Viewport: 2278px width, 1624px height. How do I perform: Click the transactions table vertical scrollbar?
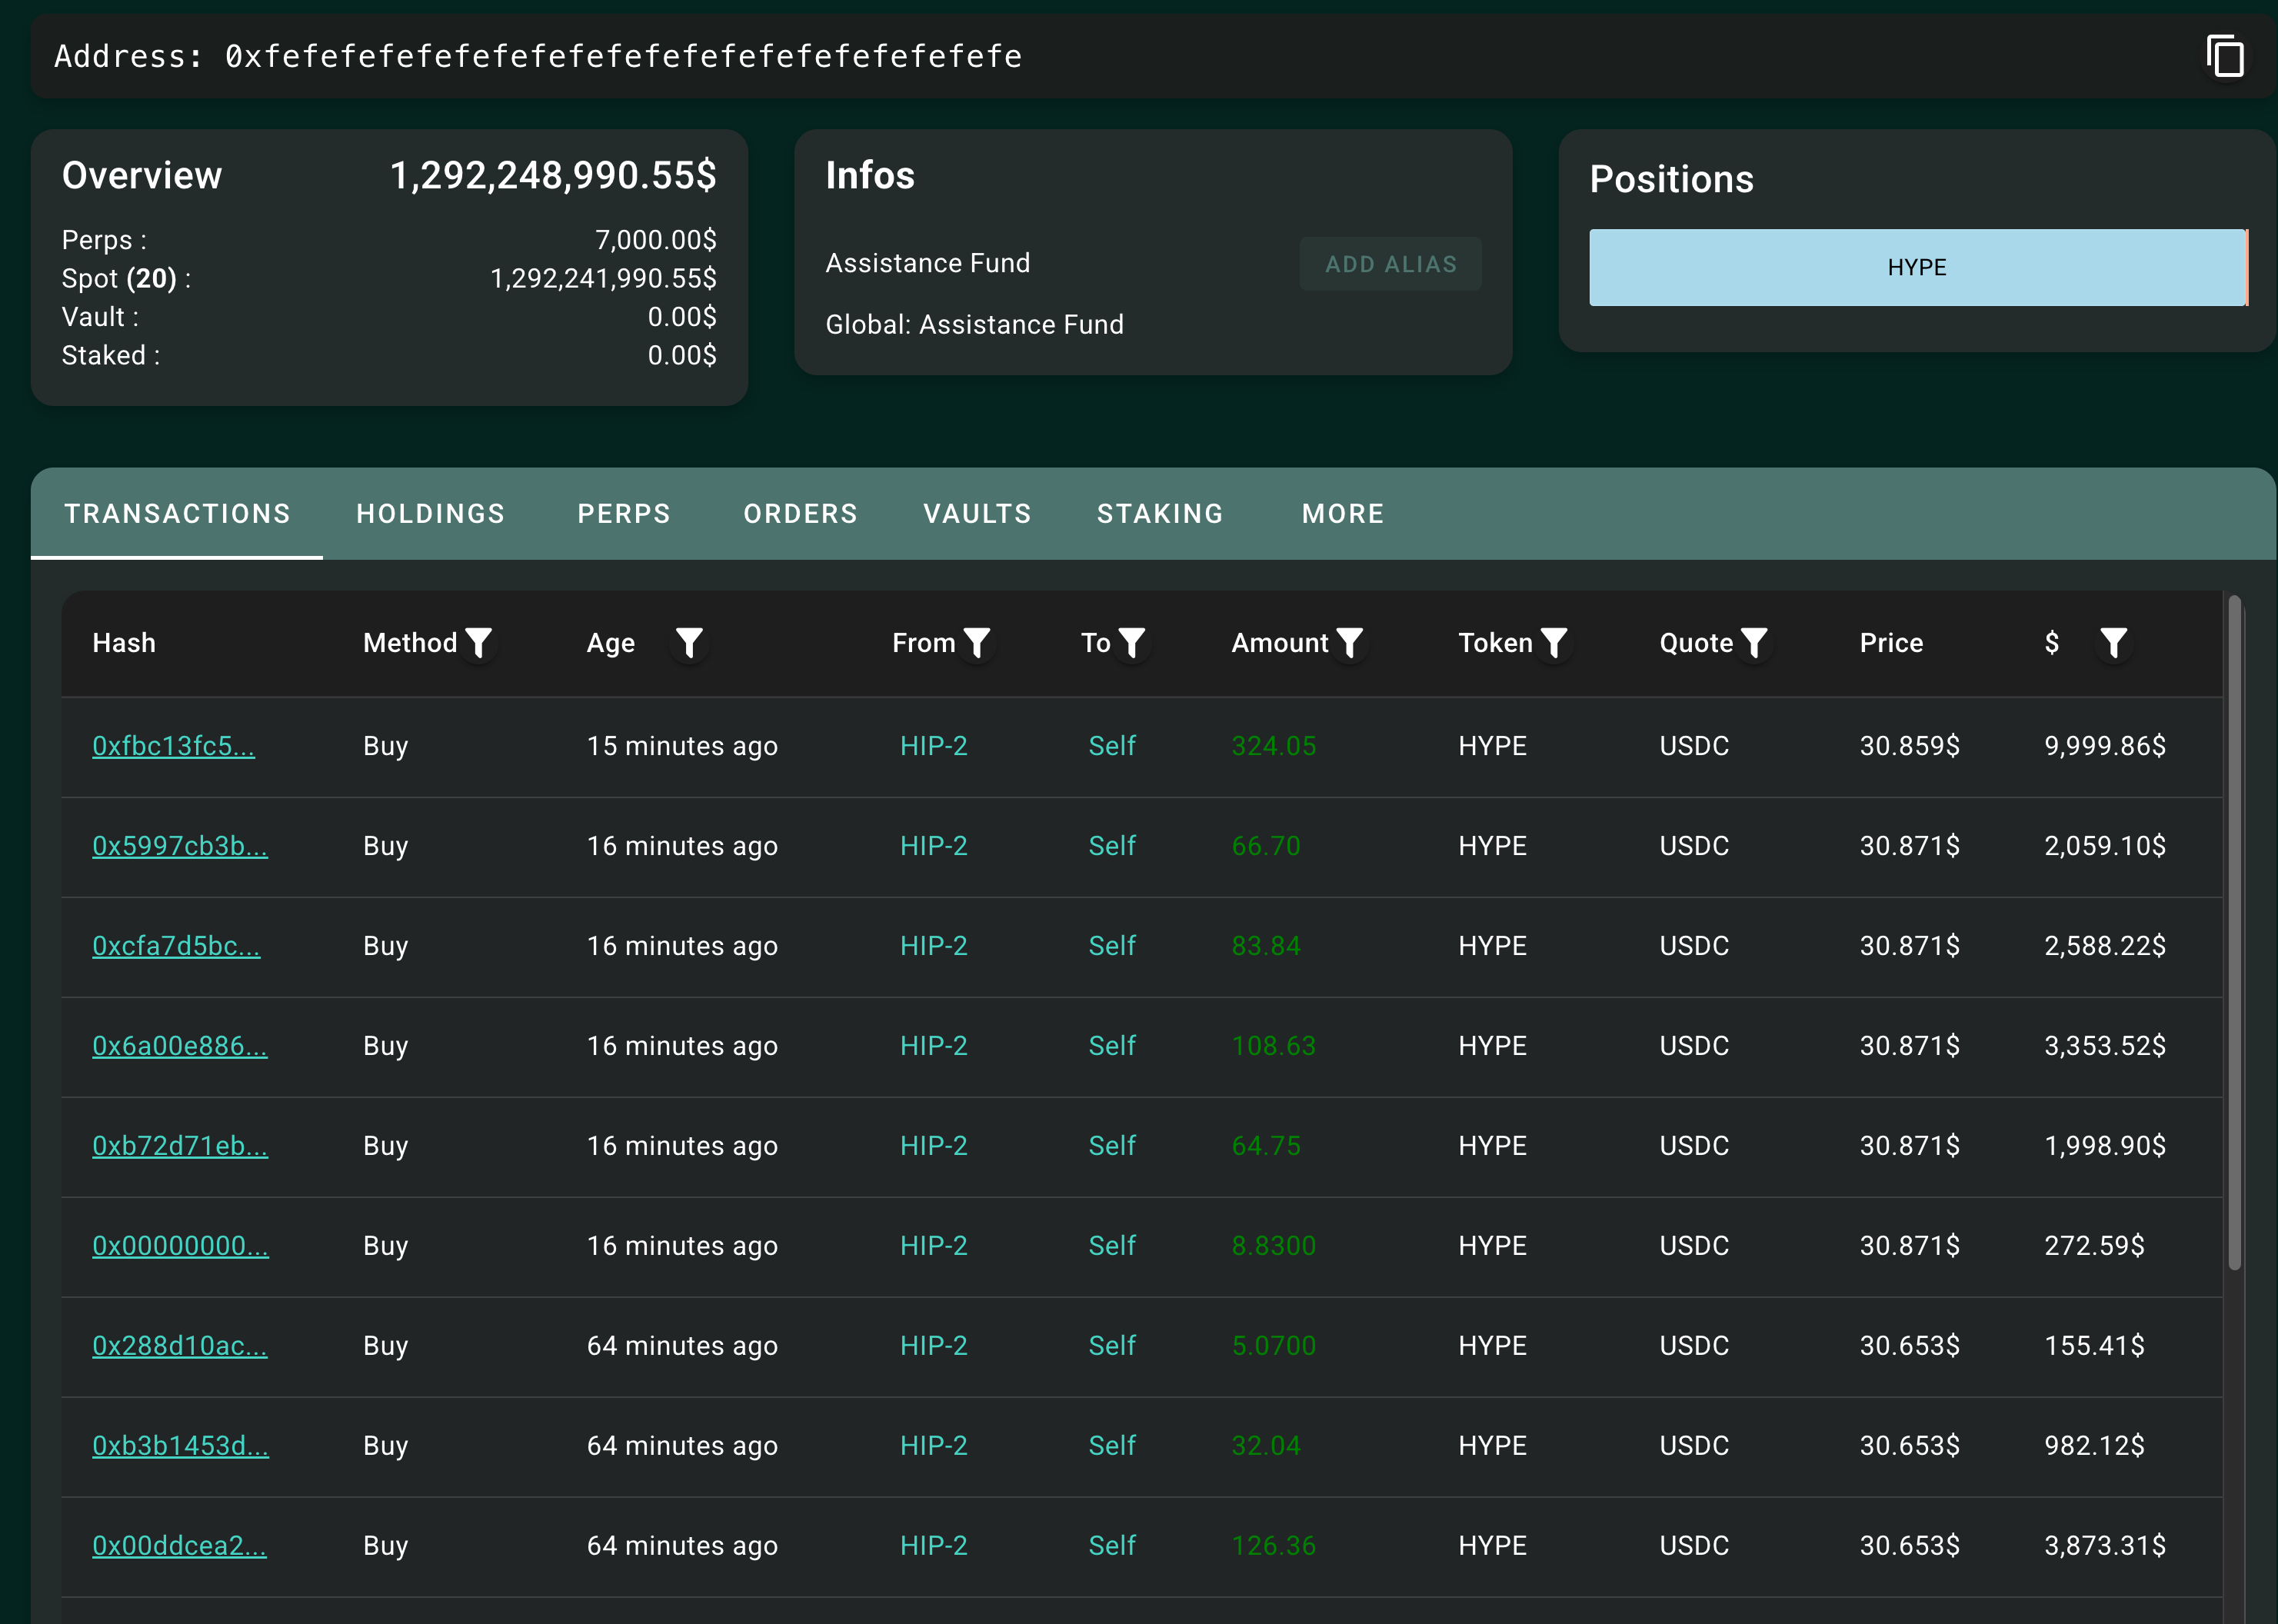point(2234,932)
